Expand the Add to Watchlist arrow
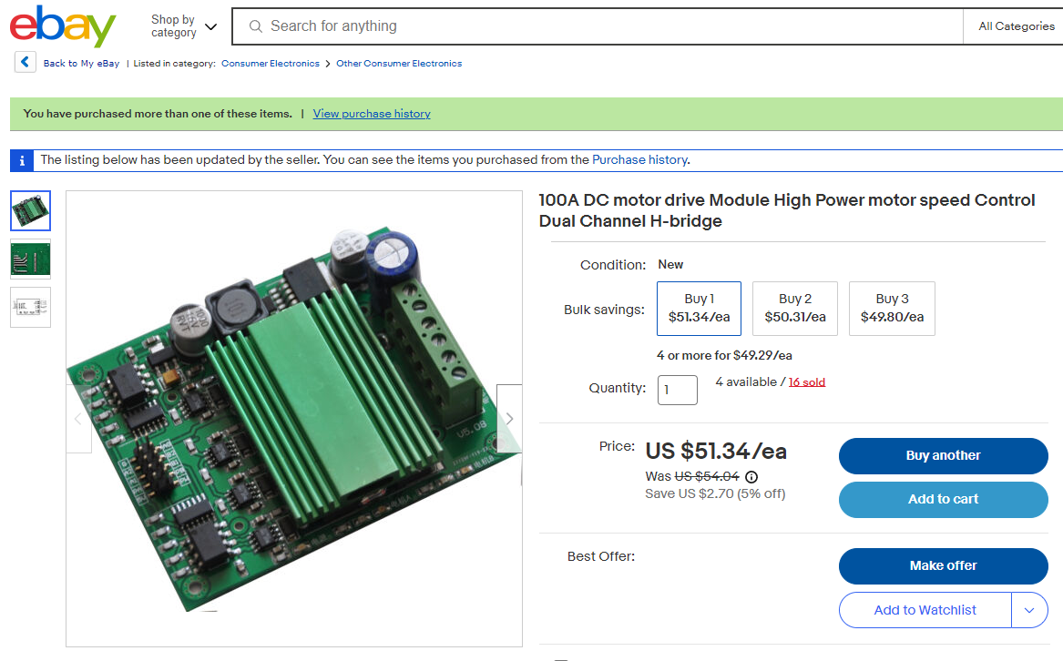1063x661 pixels. pos(1029,610)
